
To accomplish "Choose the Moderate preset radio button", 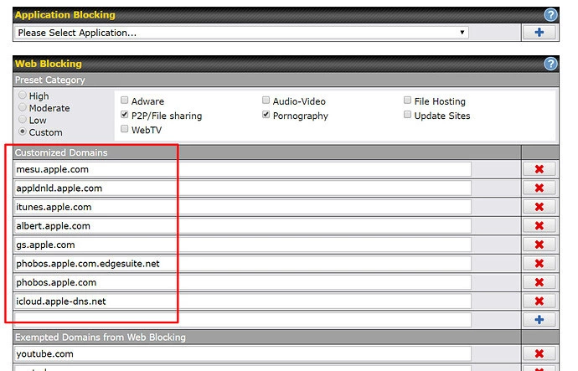I will click(x=23, y=108).
